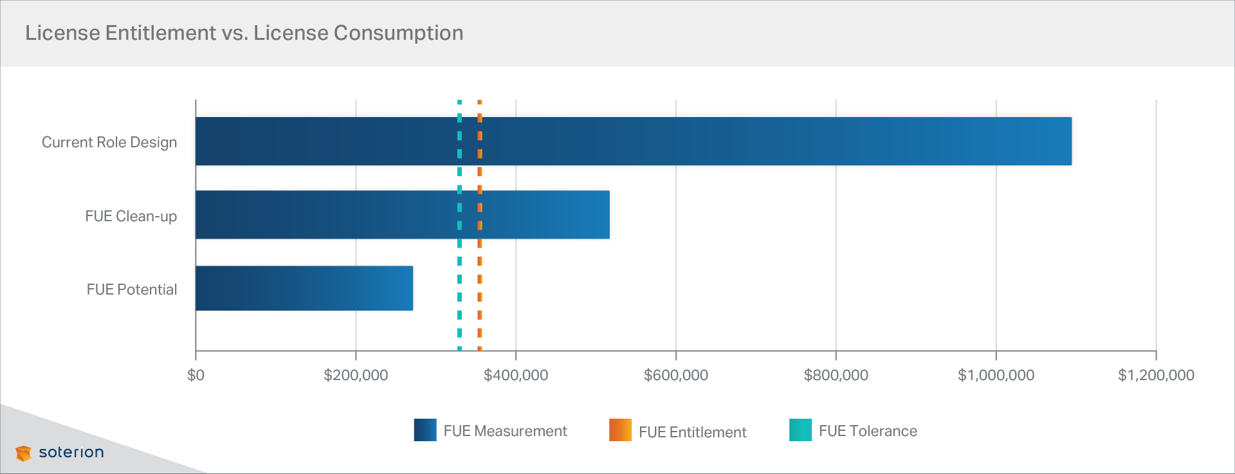Click the $1,000,000 x-axis tick label
Image resolution: width=1235 pixels, height=474 pixels.
coord(996,375)
